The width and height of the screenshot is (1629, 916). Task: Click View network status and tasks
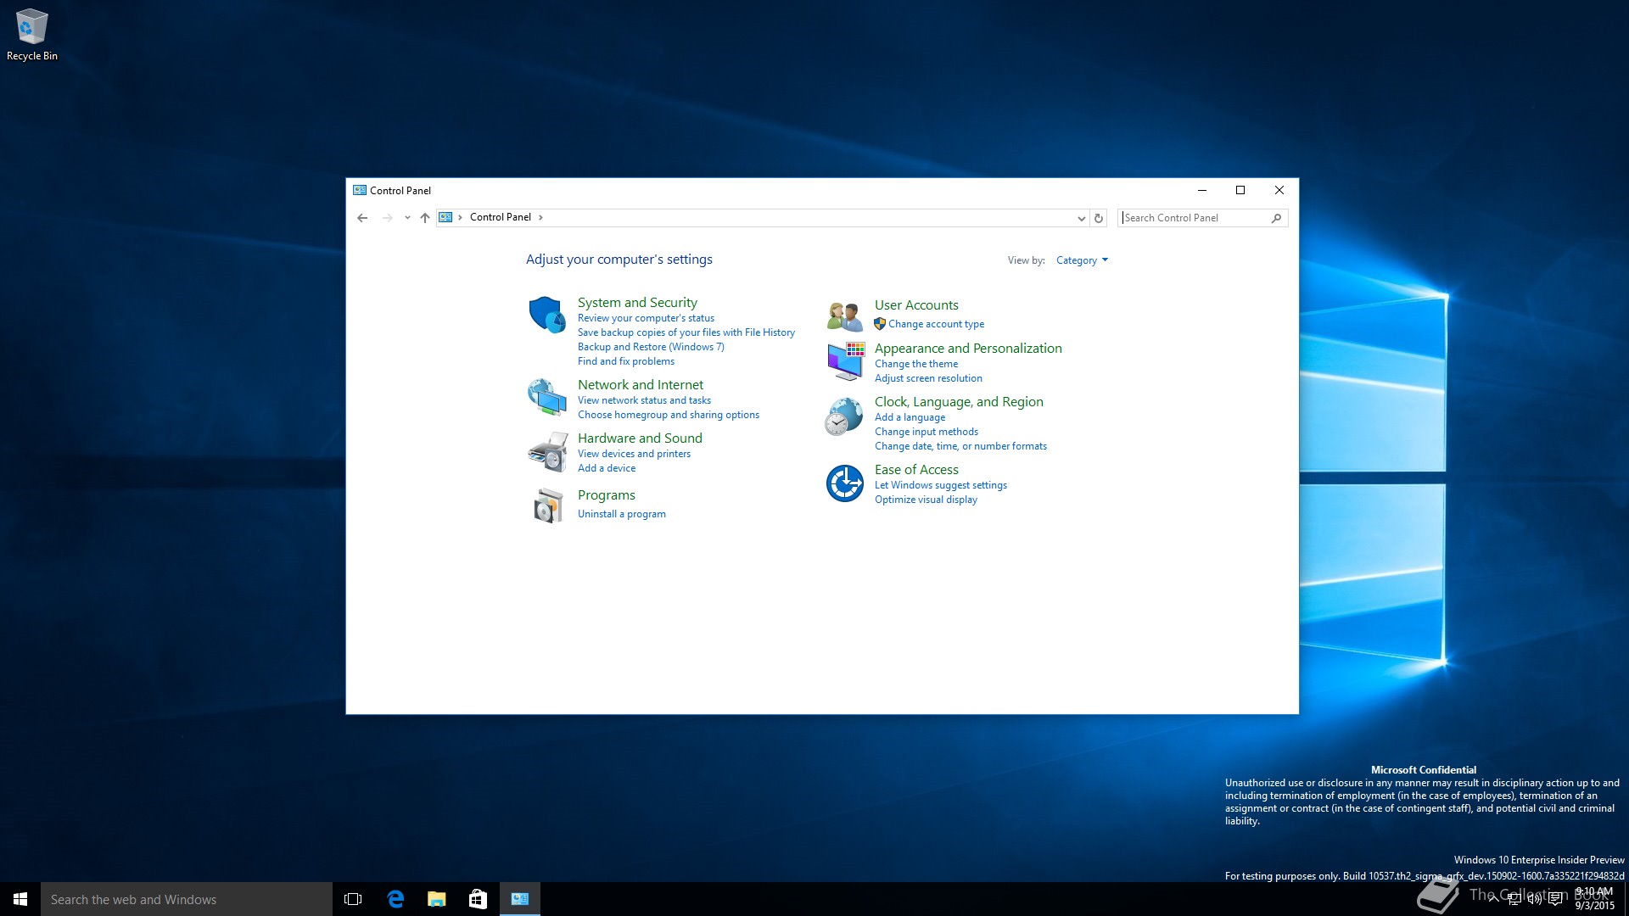tap(644, 400)
